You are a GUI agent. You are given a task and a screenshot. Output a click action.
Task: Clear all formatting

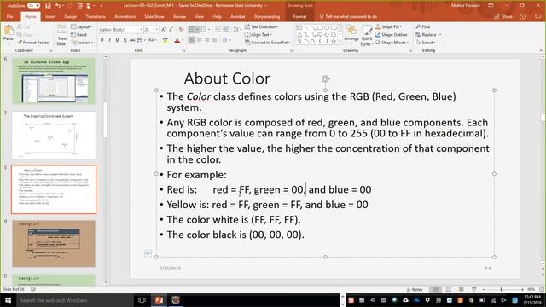[181, 30]
